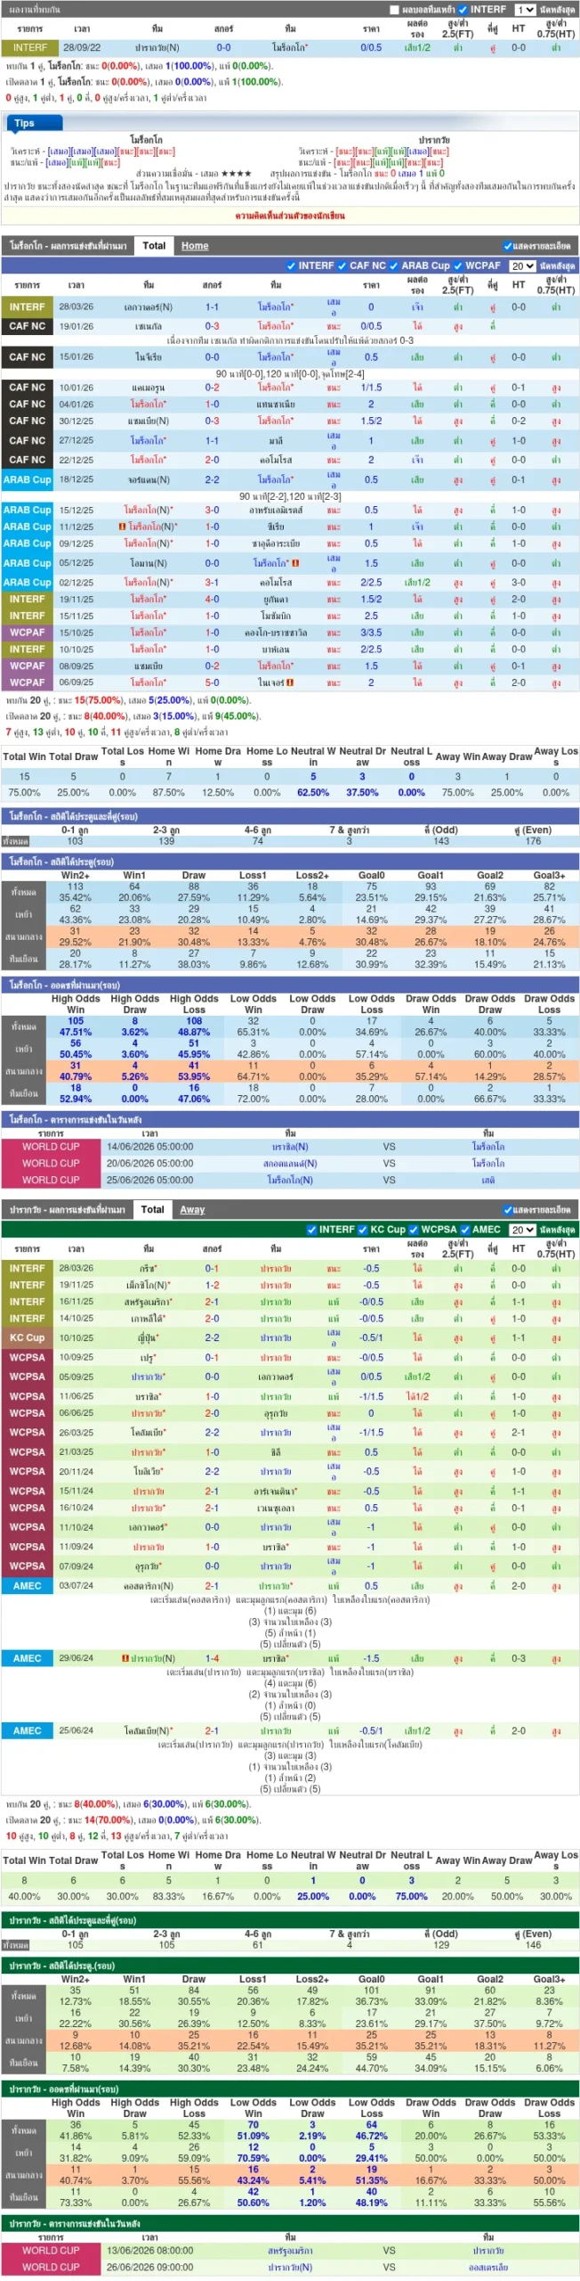
Task: Uncheck the CAF NC league filter
Action: [342, 266]
